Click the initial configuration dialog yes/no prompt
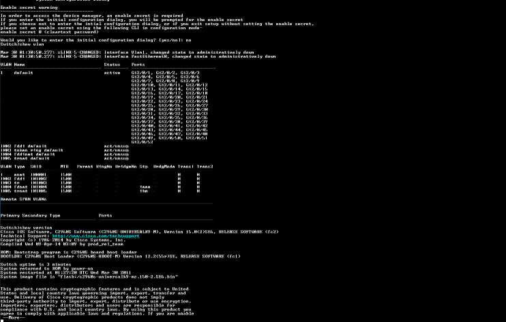 point(96,40)
